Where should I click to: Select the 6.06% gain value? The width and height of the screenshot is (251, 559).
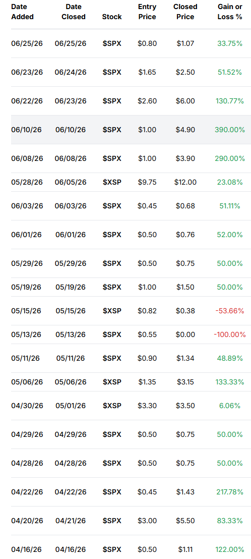(230, 406)
